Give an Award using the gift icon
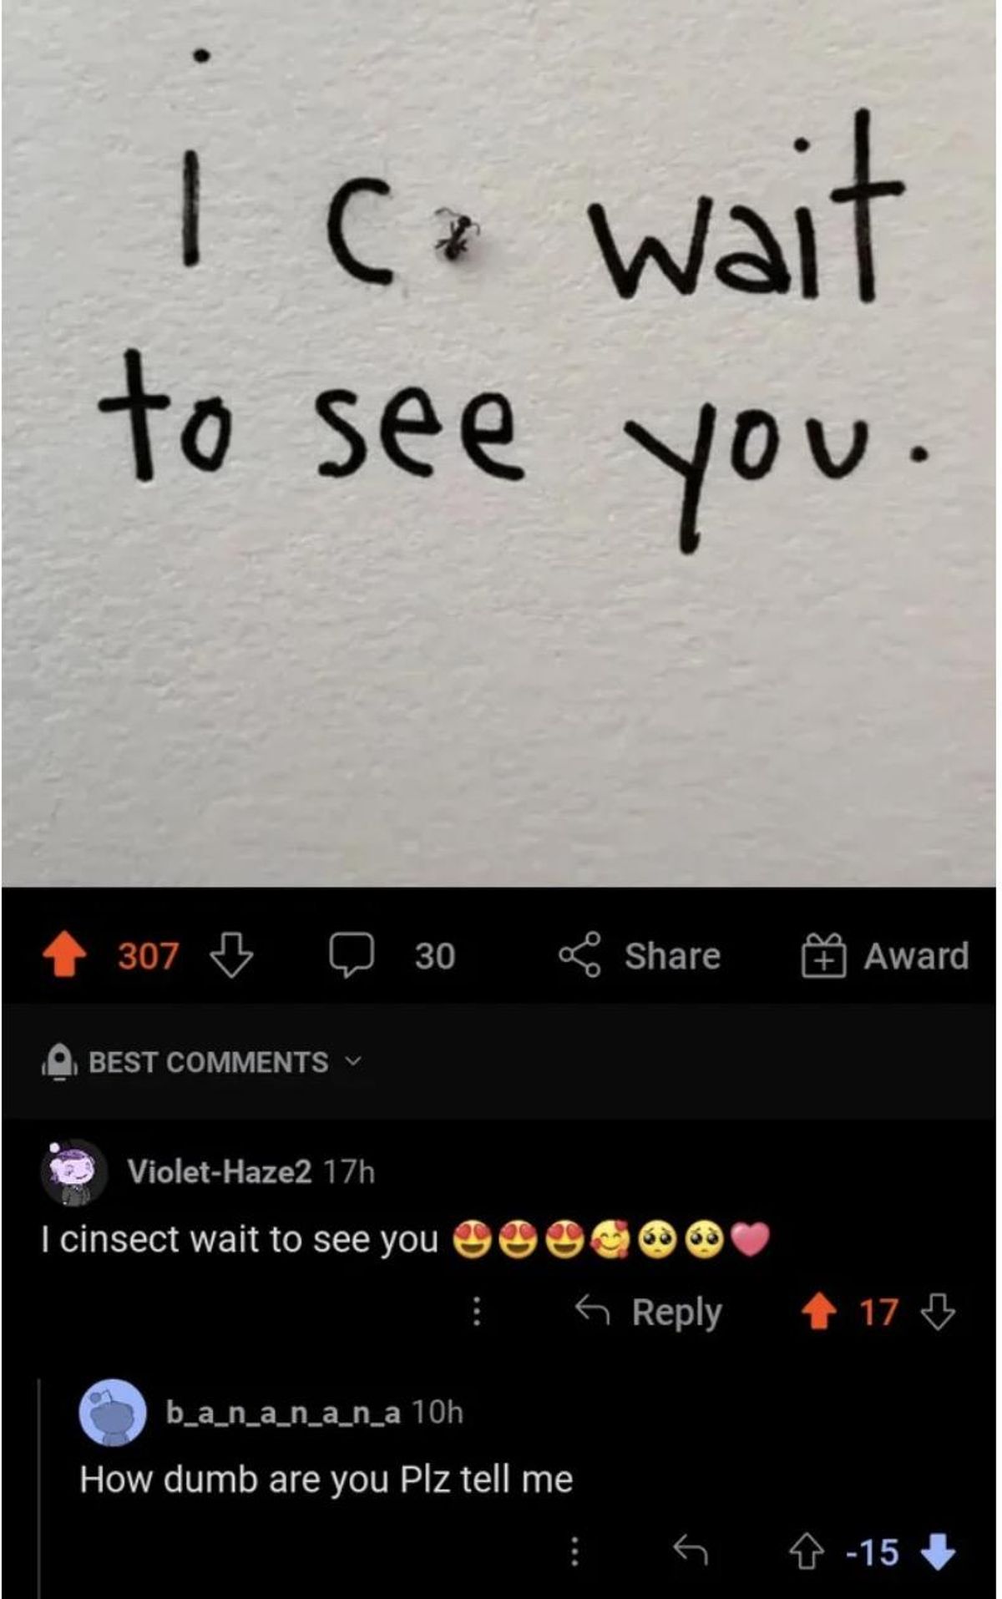The width and height of the screenshot is (1002, 1599). click(x=887, y=956)
